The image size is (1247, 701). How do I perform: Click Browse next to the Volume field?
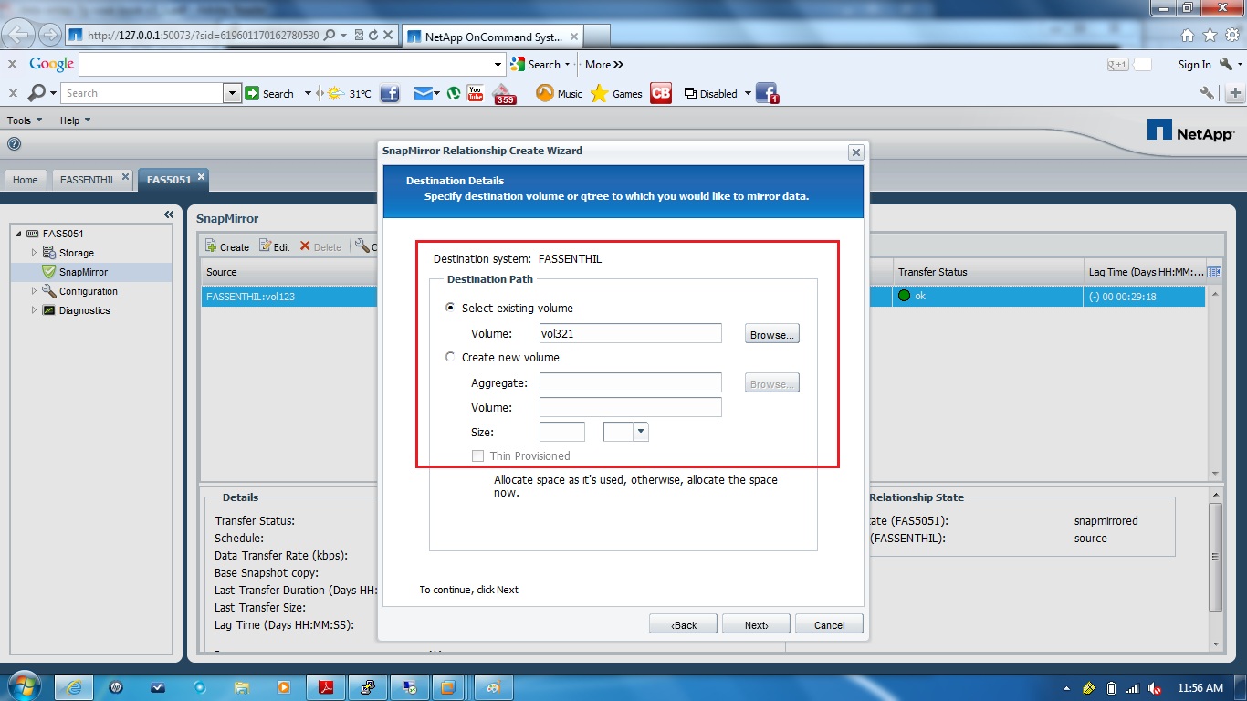[770, 333]
